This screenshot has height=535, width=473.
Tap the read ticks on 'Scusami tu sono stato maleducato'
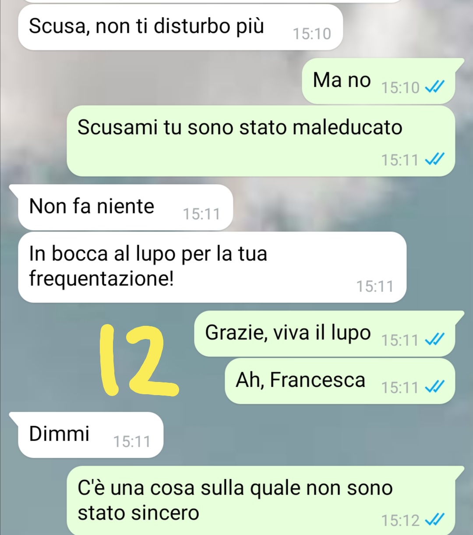point(435,159)
